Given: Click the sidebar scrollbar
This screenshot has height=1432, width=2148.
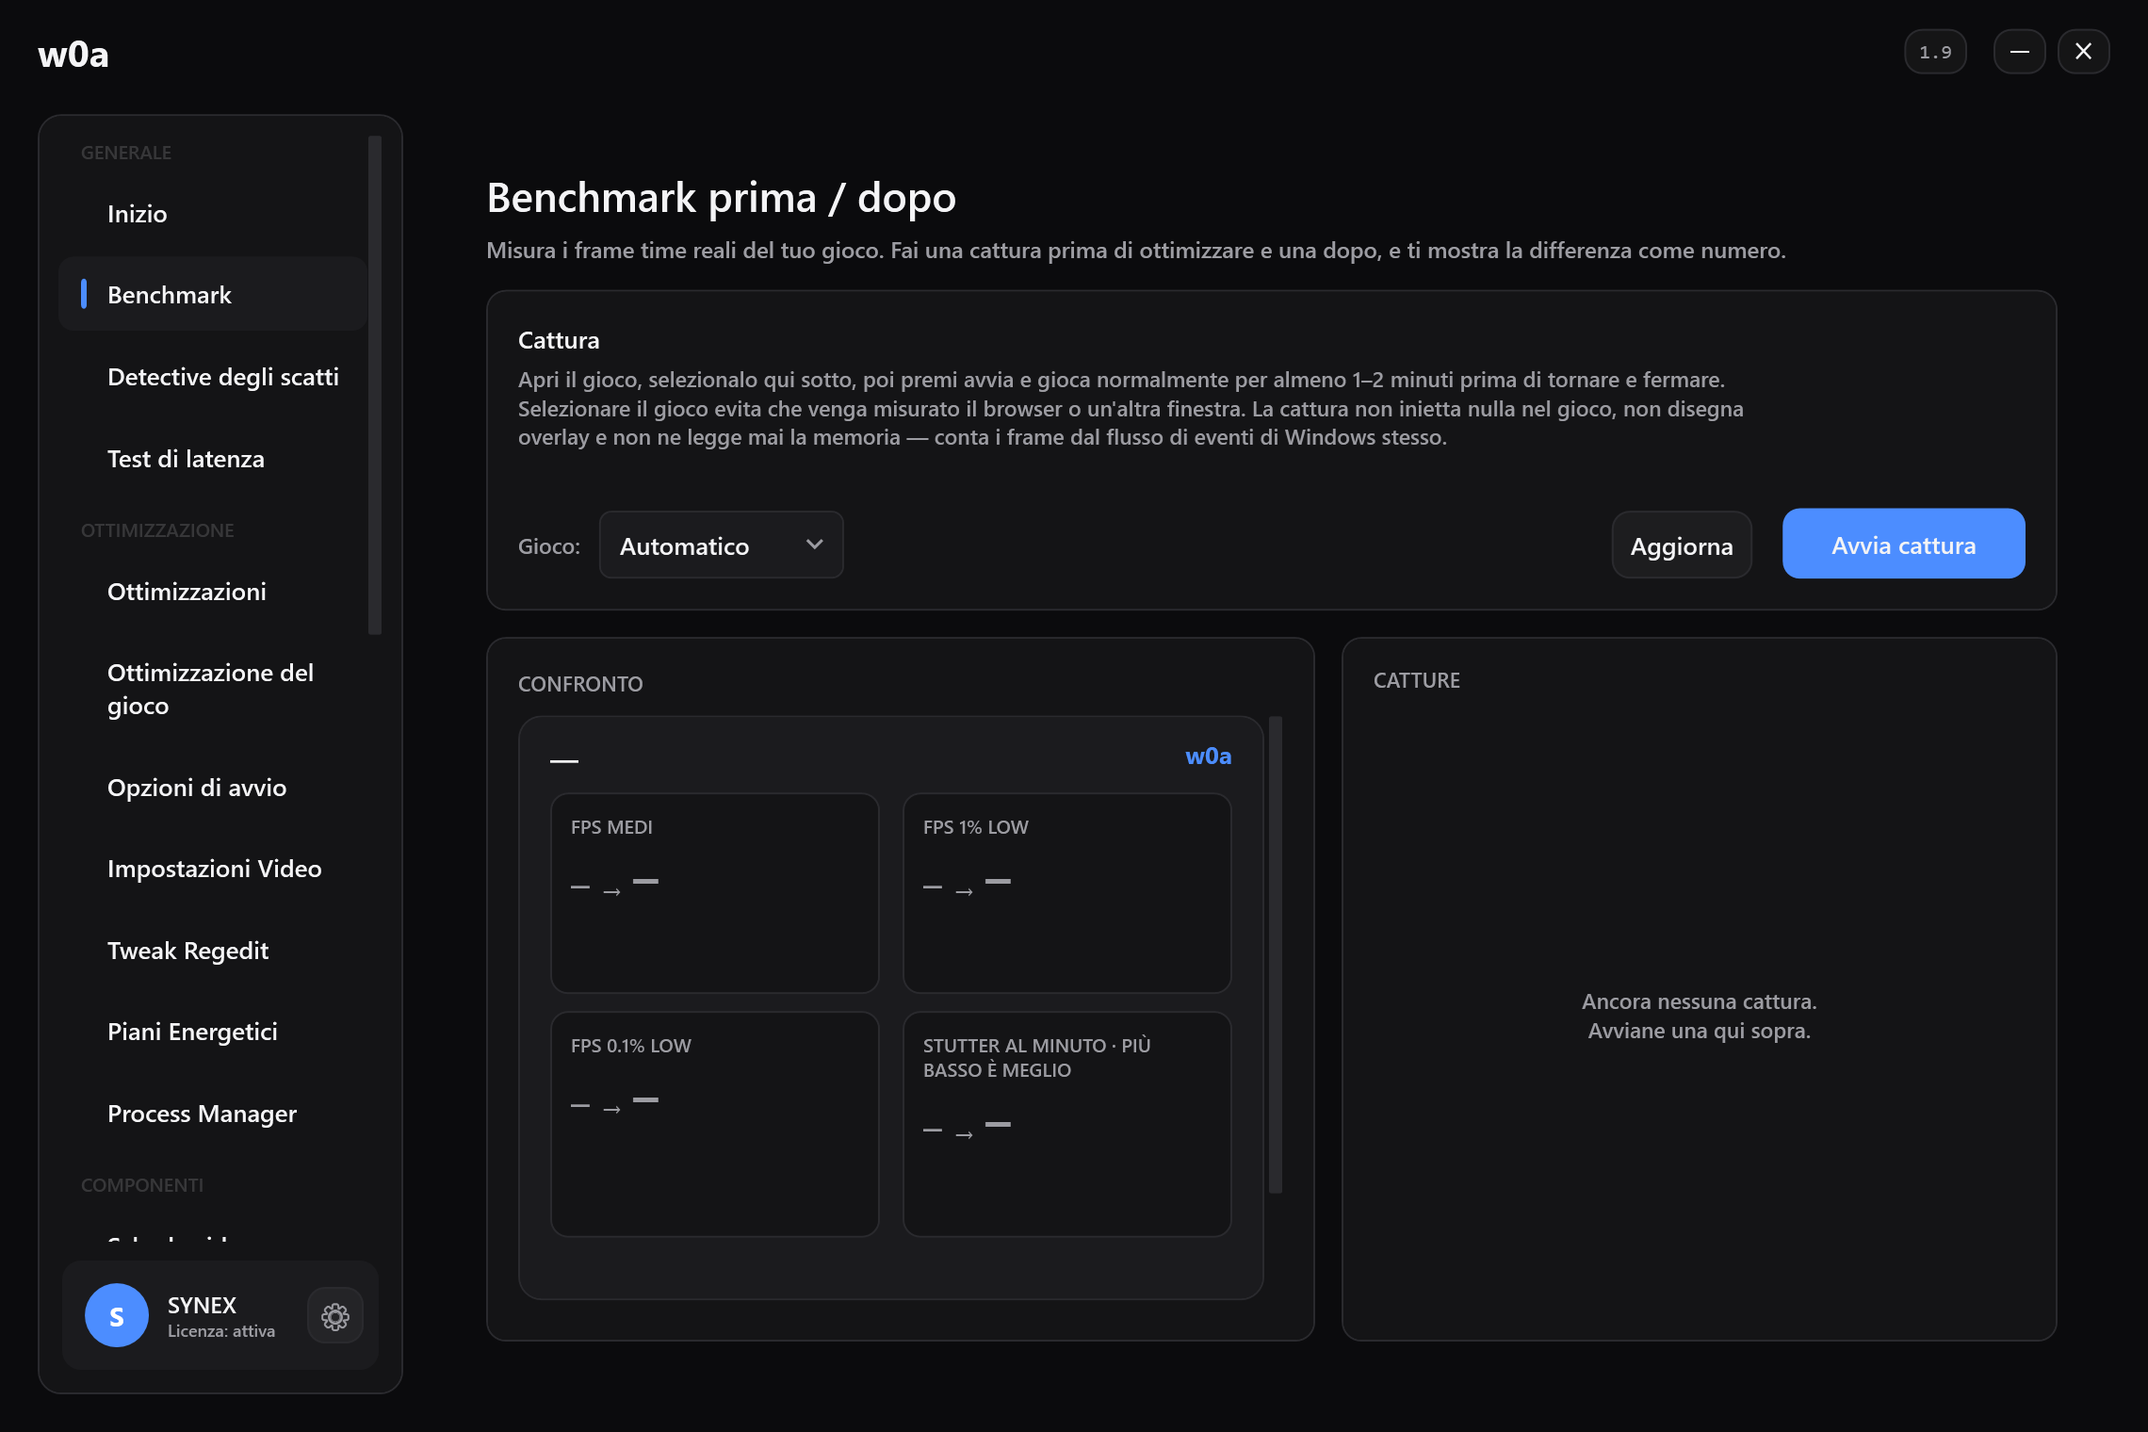Looking at the screenshot, I should (x=375, y=384).
